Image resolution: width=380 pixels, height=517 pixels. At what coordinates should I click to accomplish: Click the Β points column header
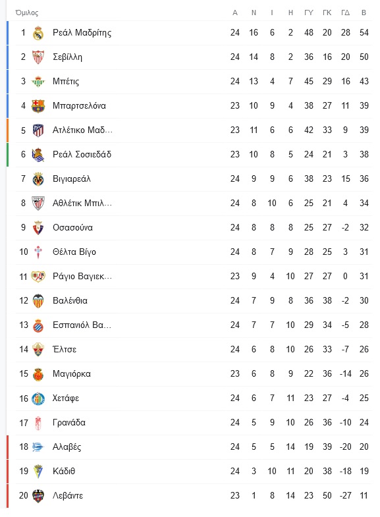pyautogui.click(x=364, y=13)
